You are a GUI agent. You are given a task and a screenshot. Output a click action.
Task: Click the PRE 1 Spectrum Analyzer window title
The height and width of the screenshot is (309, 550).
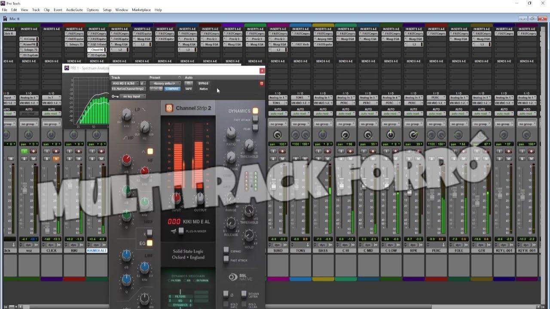click(x=89, y=68)
